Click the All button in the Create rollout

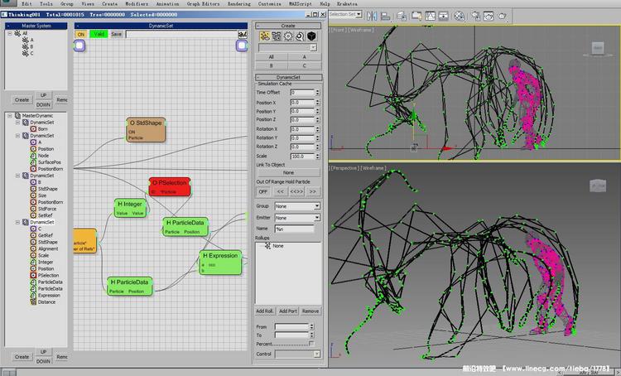(272, 57)
